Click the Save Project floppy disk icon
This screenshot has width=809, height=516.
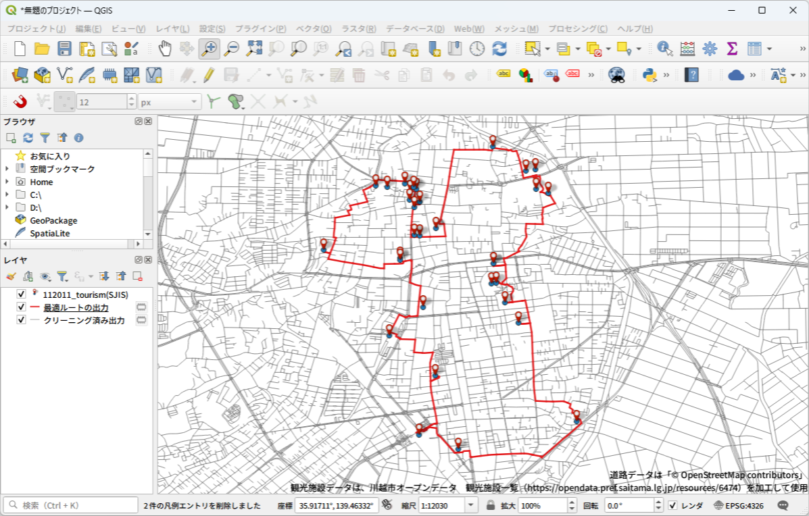[x=64, y=49]
